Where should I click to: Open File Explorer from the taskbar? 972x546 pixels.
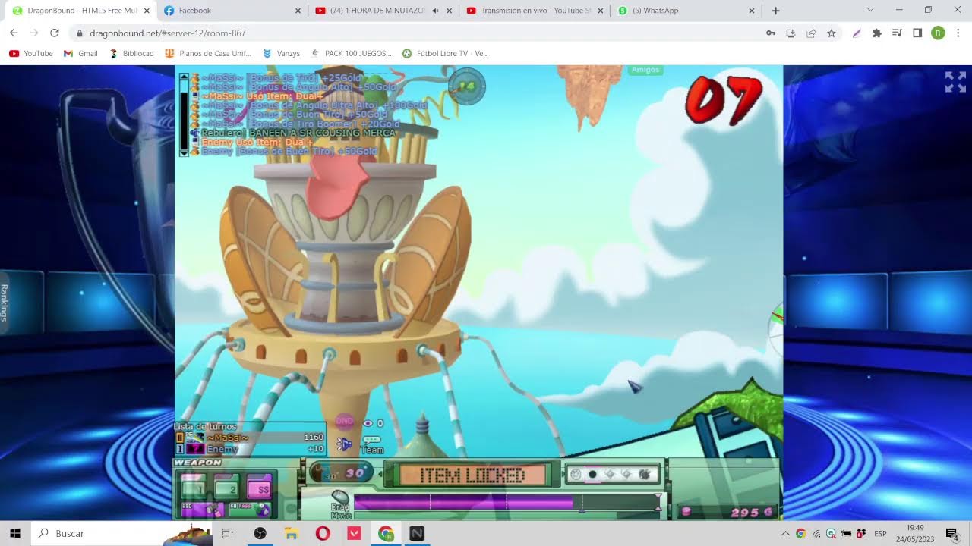(x=291, y=533)
